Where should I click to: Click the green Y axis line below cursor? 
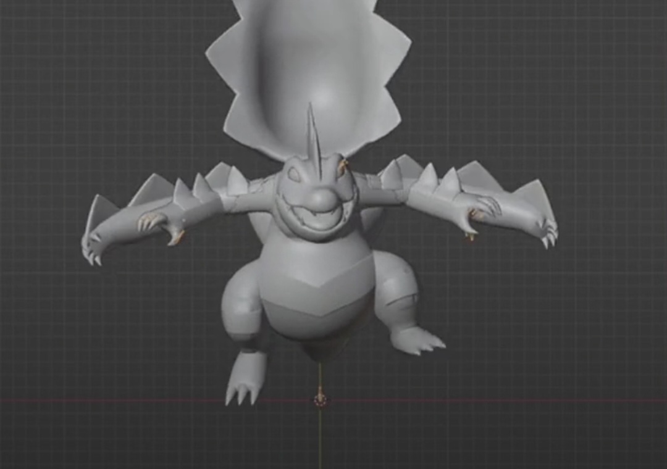(x=320, y=438)
